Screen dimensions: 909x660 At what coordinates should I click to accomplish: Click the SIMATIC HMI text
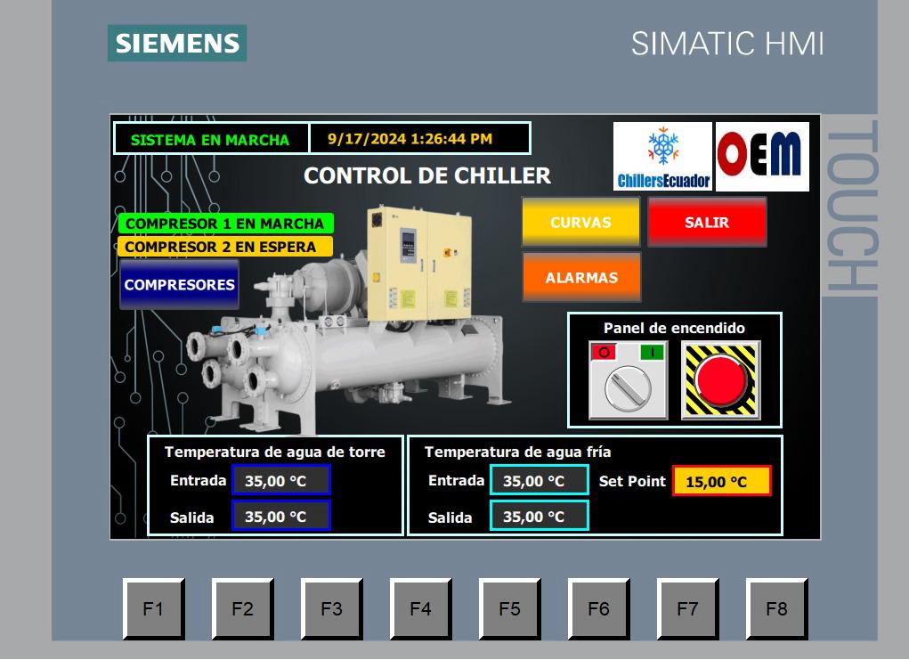point(727,44)
